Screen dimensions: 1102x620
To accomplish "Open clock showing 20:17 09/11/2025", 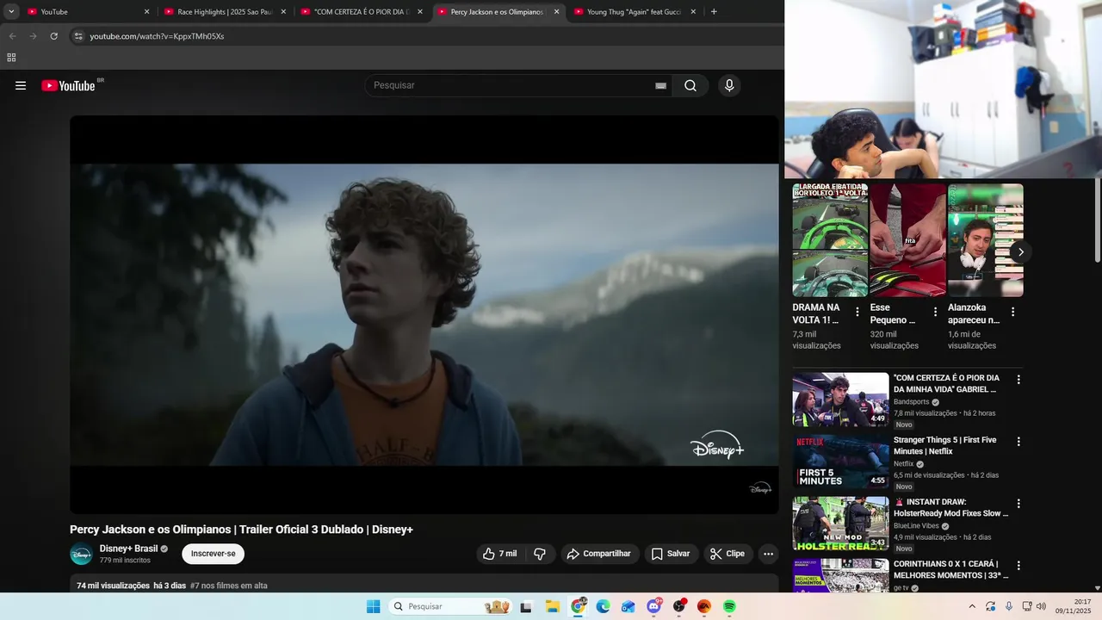I will tap(1074, 606).
